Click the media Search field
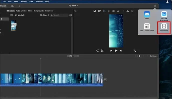 click(x=59, y=15)
